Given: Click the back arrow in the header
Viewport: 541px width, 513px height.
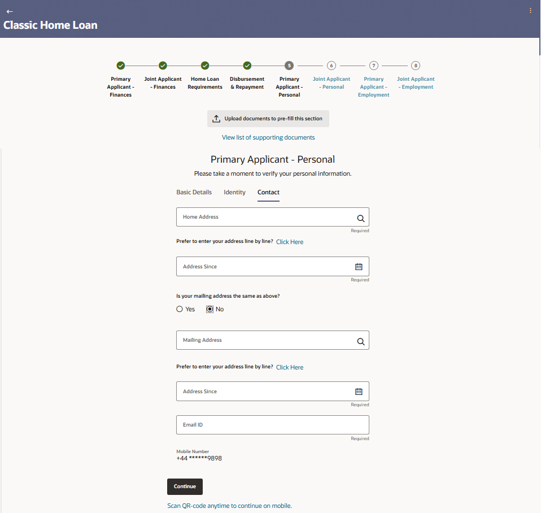Looking at the screenshot, I should 10,11.
